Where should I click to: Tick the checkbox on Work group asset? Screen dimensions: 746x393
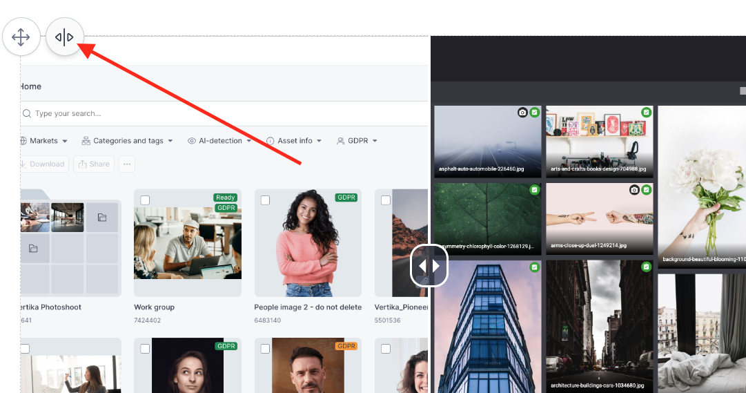point(145,200)
